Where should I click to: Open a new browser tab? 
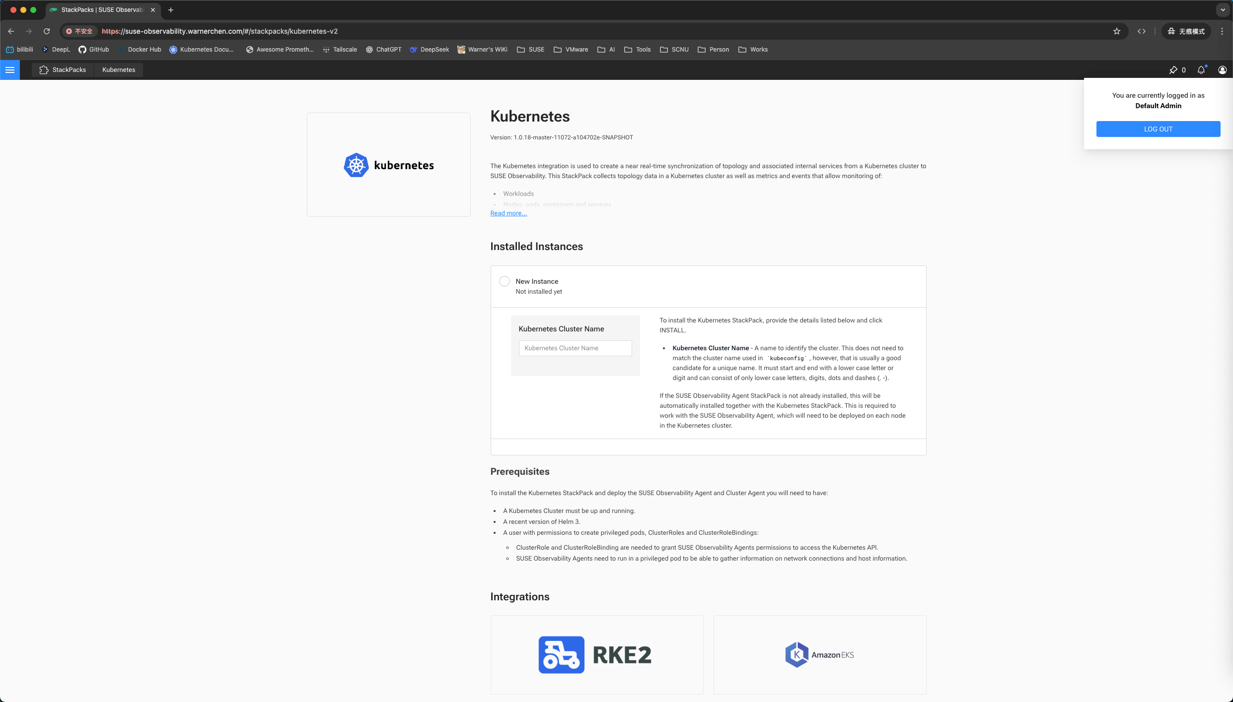171,10
